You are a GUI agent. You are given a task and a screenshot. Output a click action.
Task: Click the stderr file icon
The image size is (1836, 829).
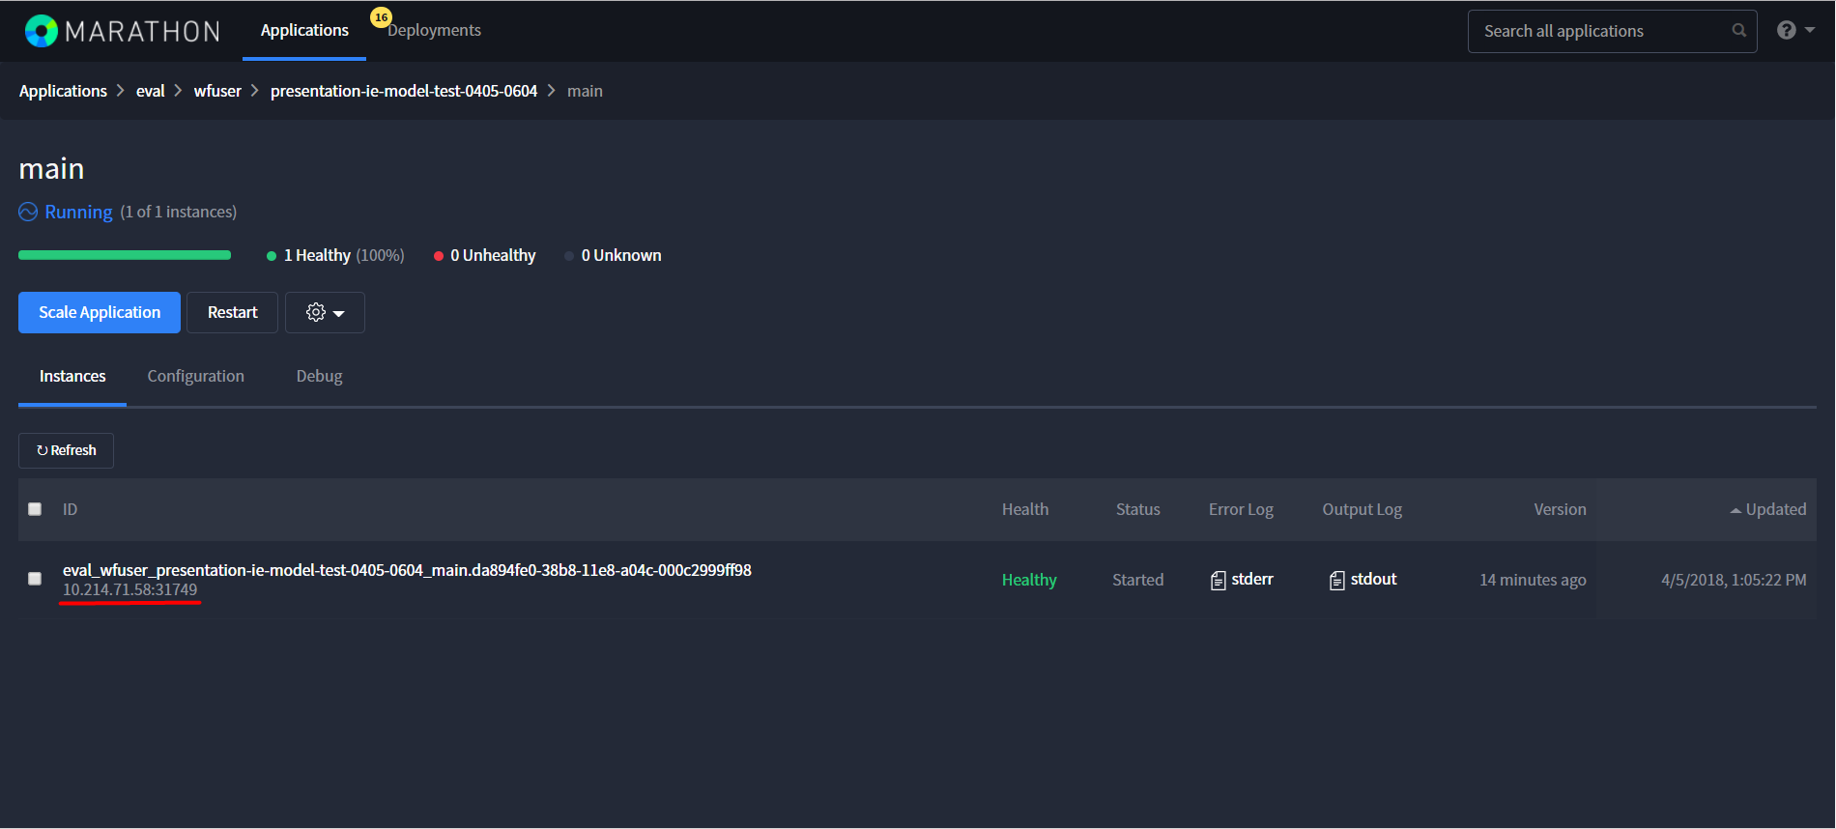pos(1218,580)
